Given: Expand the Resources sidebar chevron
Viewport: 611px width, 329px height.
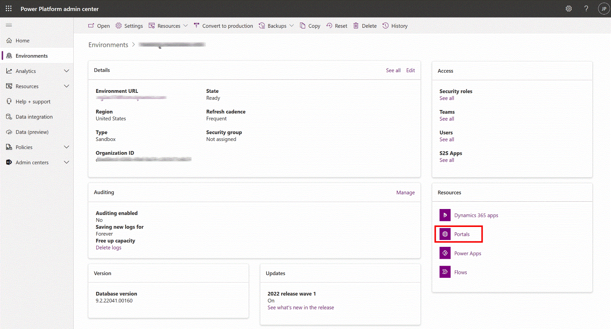Looking at the screenshot, I should [66, 86].
